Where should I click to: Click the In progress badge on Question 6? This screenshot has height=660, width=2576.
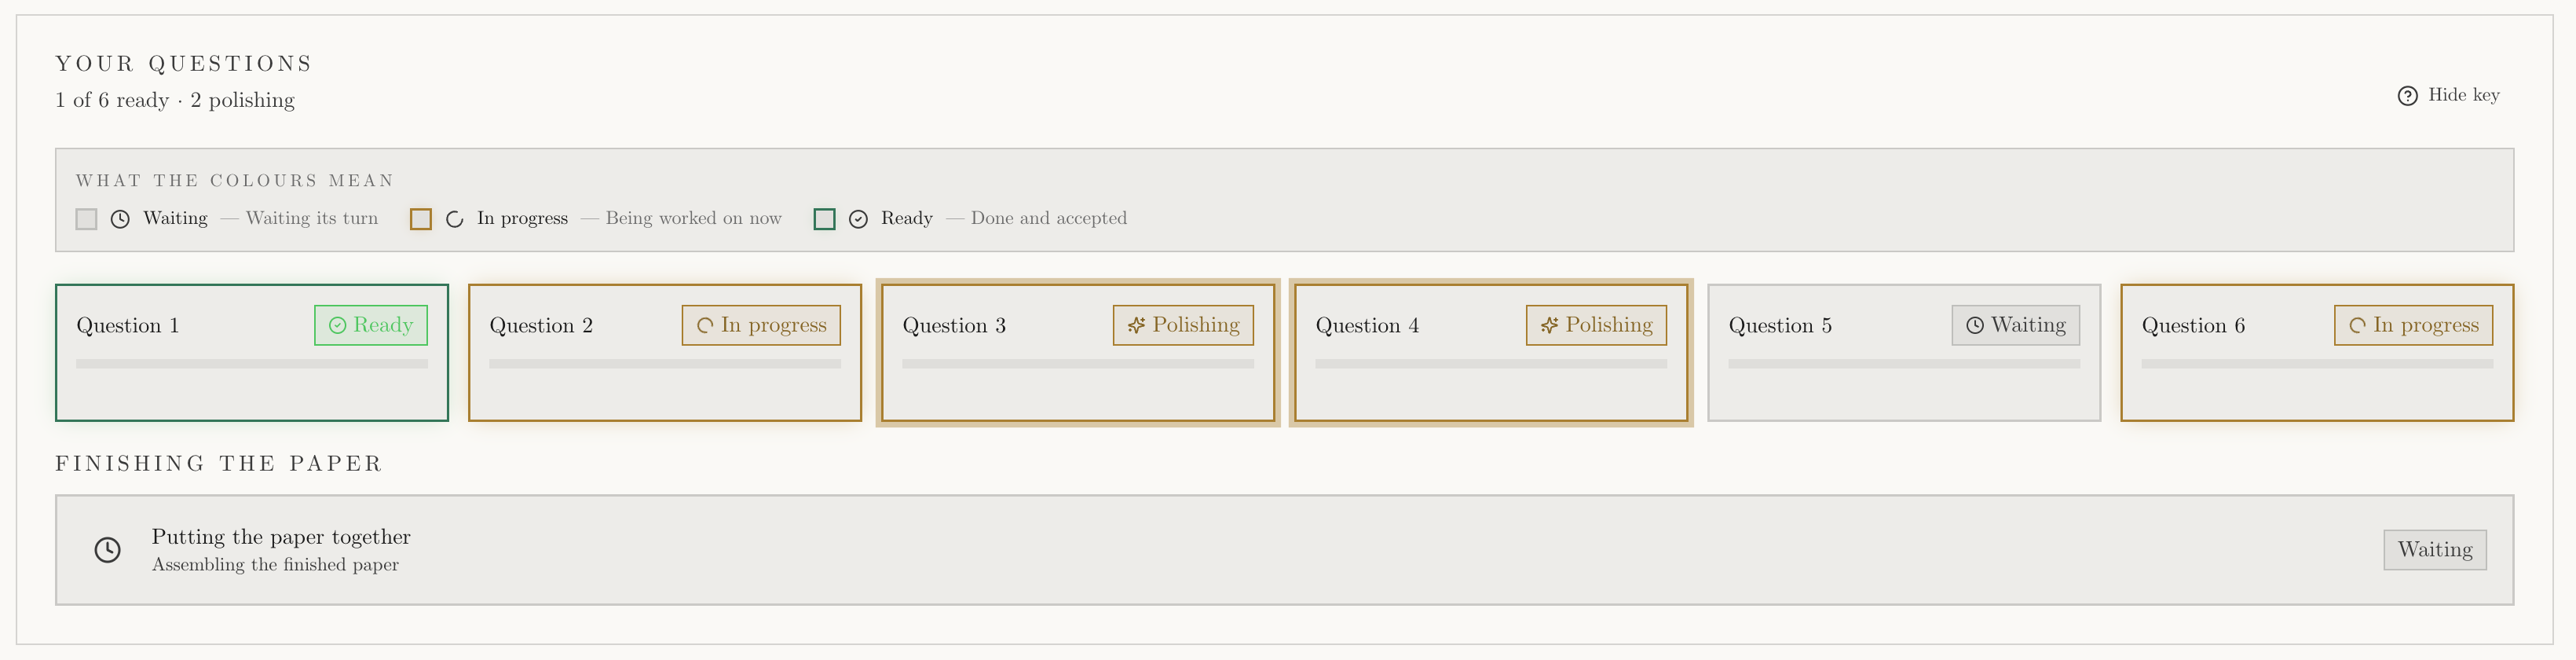2414,325
